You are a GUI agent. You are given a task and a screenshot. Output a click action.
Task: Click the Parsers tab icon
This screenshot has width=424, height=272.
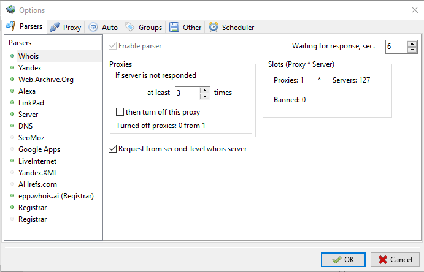[x=11, y=26]
